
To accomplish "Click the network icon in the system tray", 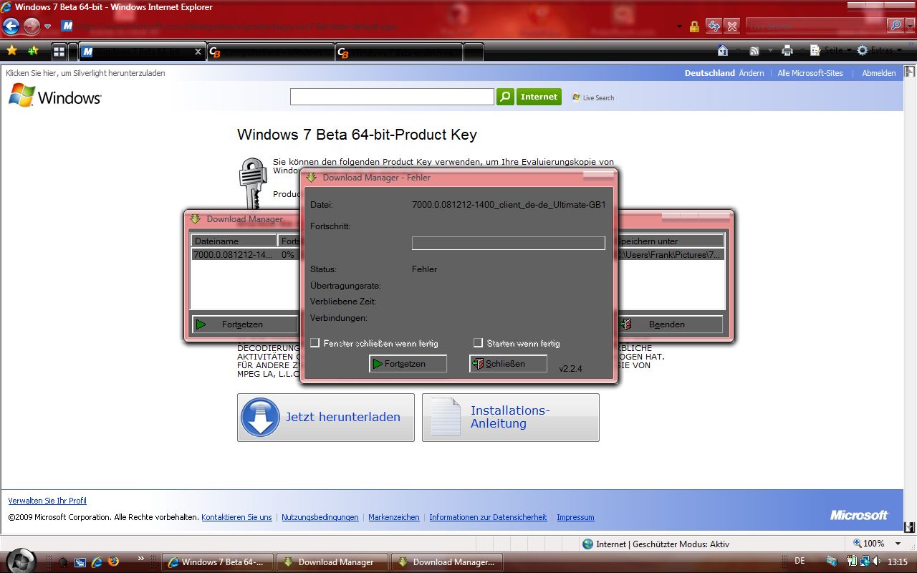I will (865, 561).
